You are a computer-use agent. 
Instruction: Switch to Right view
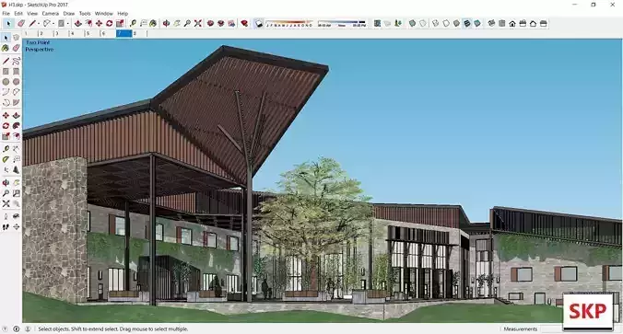click(x=523, y=24)
